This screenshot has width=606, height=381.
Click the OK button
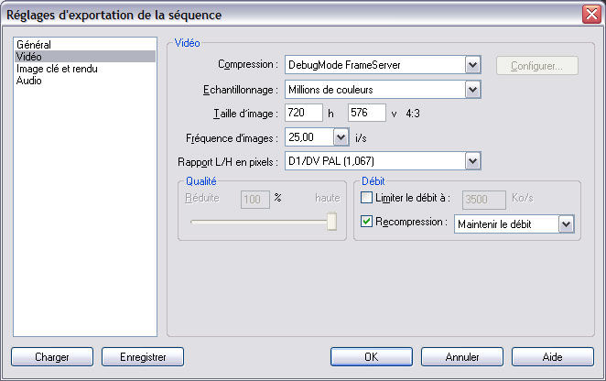pyautogui.click(x=372, y=356)
